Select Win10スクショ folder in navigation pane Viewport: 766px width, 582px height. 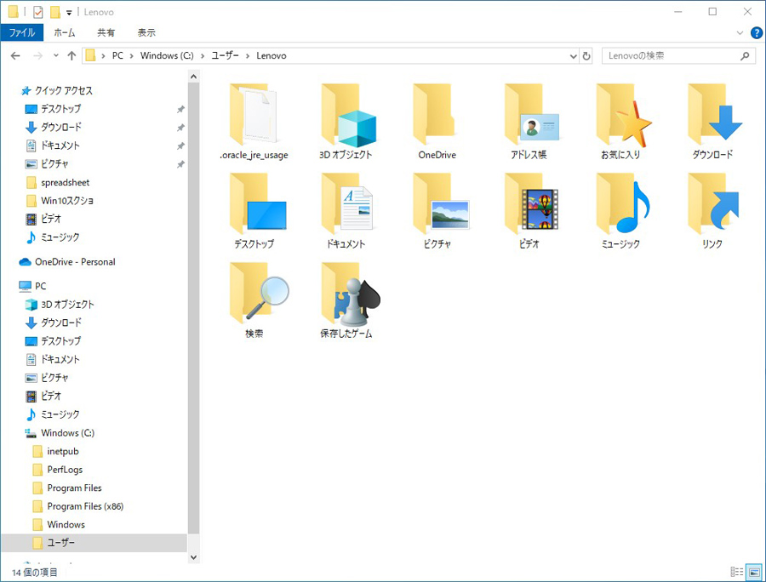(67, 201)
